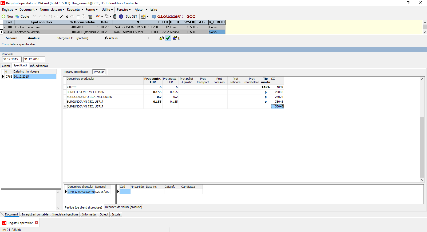Click the Anulare button
427x232 pixels.
[34, 38]
